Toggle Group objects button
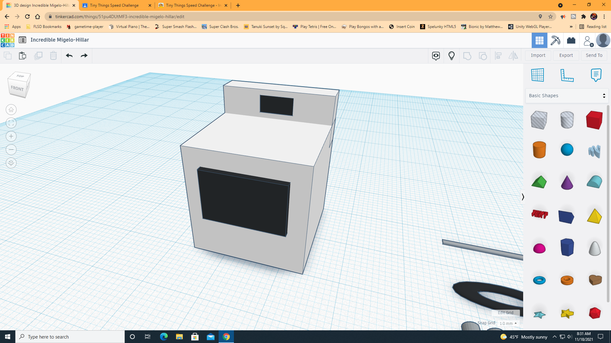Viewport: 611px width, 343px height. [x=467, y=56]
